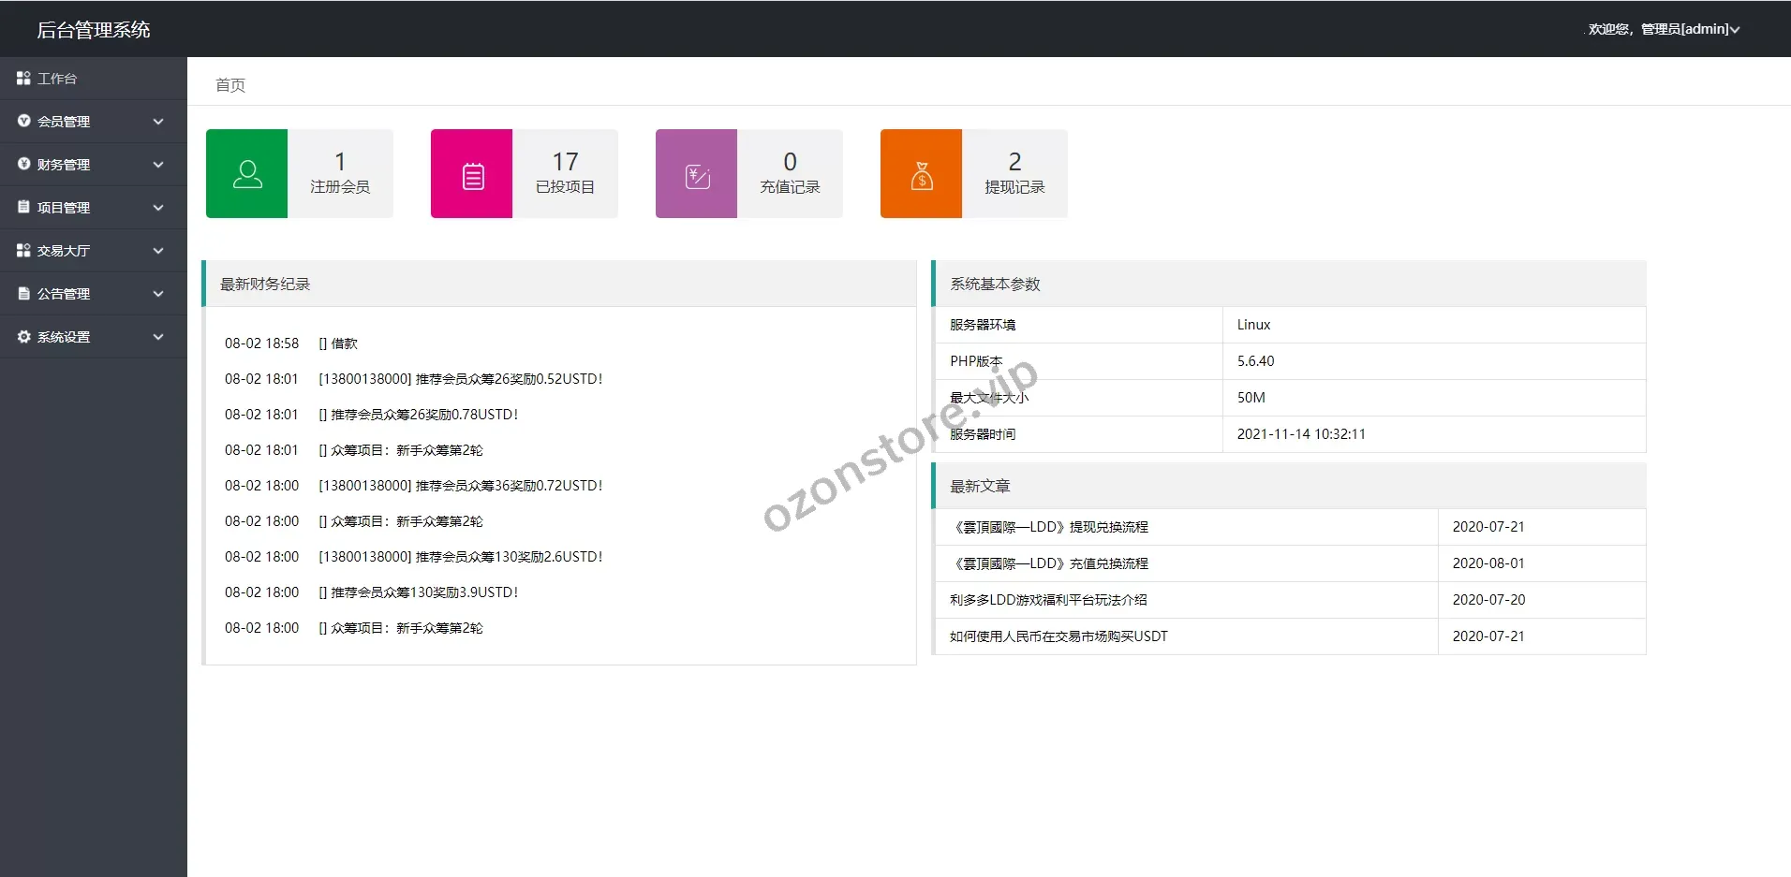
Task: Click the 会员管理 crown icon in sidebar
Action: (x=23, y=121)
